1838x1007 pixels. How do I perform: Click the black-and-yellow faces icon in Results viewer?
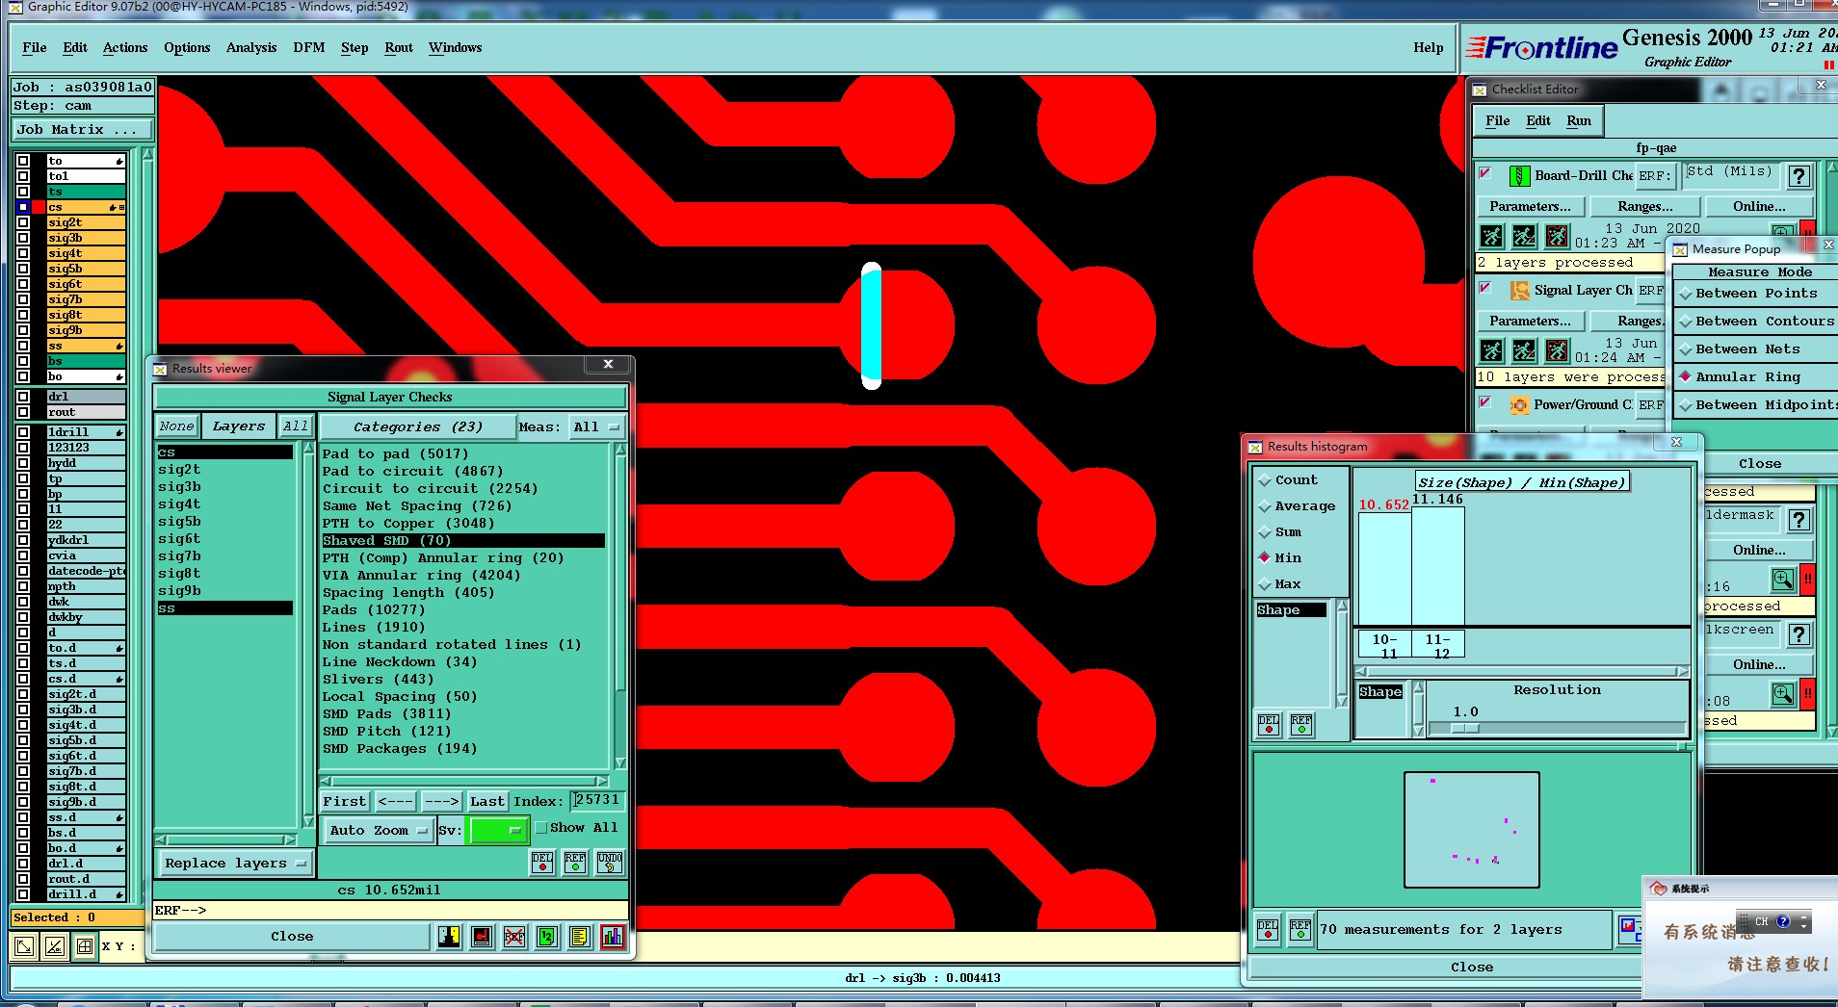pos(449,936)
